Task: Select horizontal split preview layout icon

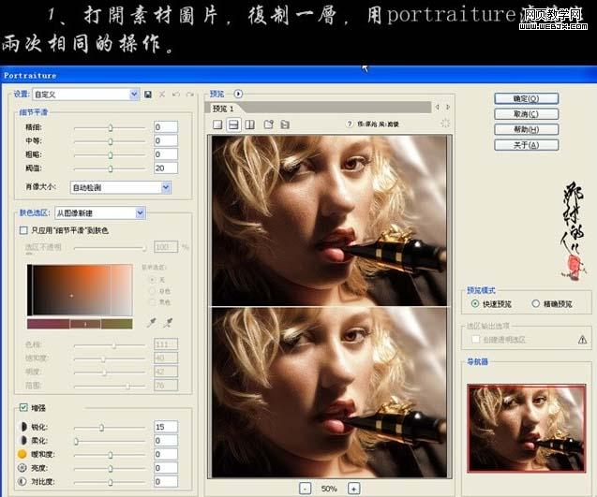Action: [x=233, y=124]
